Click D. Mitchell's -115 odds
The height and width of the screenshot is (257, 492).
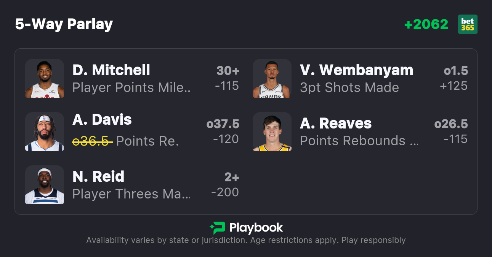click(x=227, y=86)
